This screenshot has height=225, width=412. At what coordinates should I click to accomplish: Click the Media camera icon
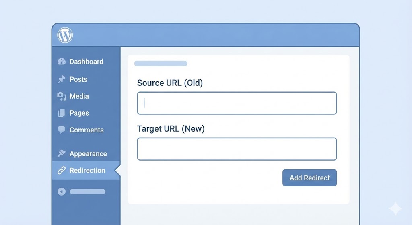point(62,96)
